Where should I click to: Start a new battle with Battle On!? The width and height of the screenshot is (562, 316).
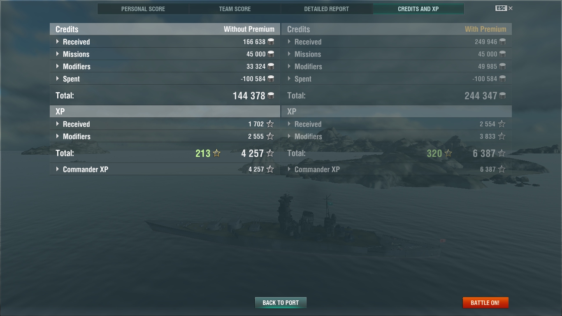[485, 302]
